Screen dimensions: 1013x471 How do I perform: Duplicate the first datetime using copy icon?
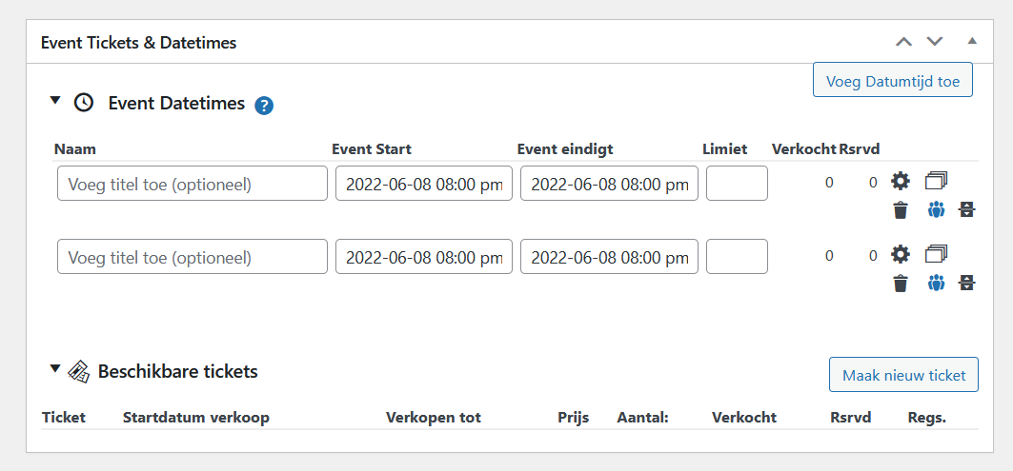click(x=936, y=181)
